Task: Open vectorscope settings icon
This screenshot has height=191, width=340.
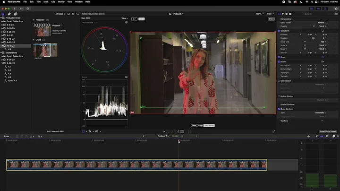Action: coord(126,22)
